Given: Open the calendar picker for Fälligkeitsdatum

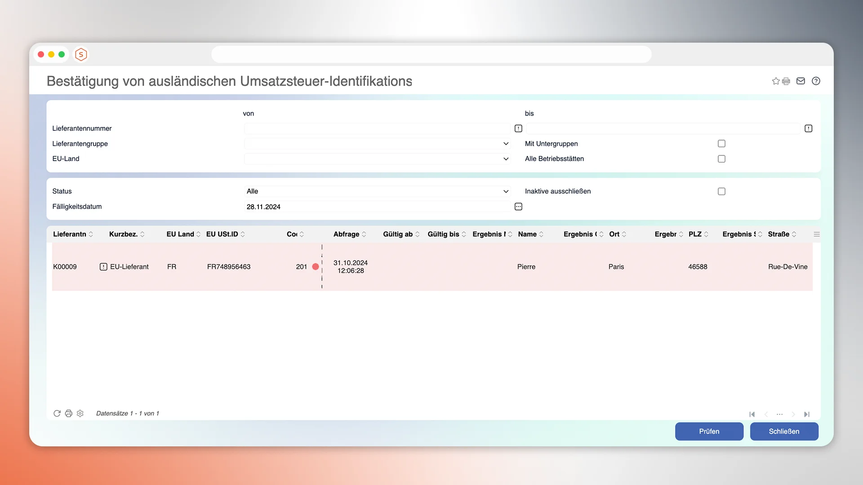Looking at the screenshot, I should pyautogui.click(x=518, y=206).
